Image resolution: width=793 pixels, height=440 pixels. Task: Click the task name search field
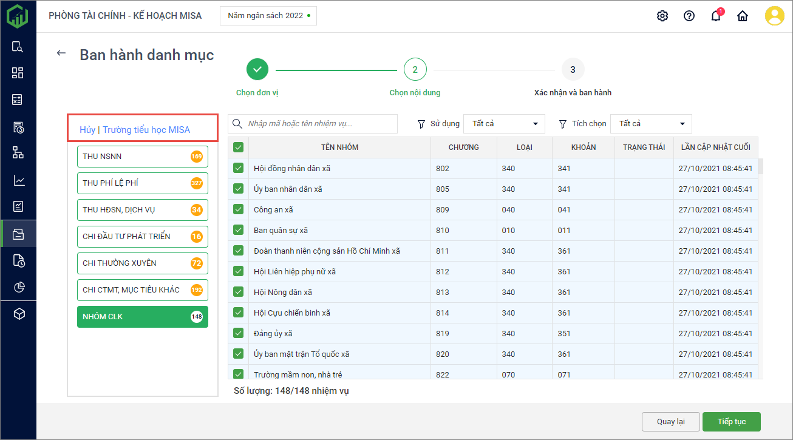pos(313,124)
